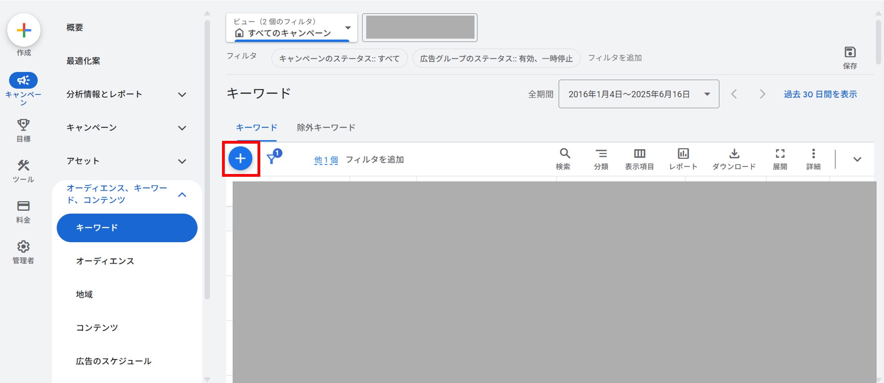Screen dimensions: 884x383
Task: Open the Tools wrench icon
Action: (x=23, y=165)
